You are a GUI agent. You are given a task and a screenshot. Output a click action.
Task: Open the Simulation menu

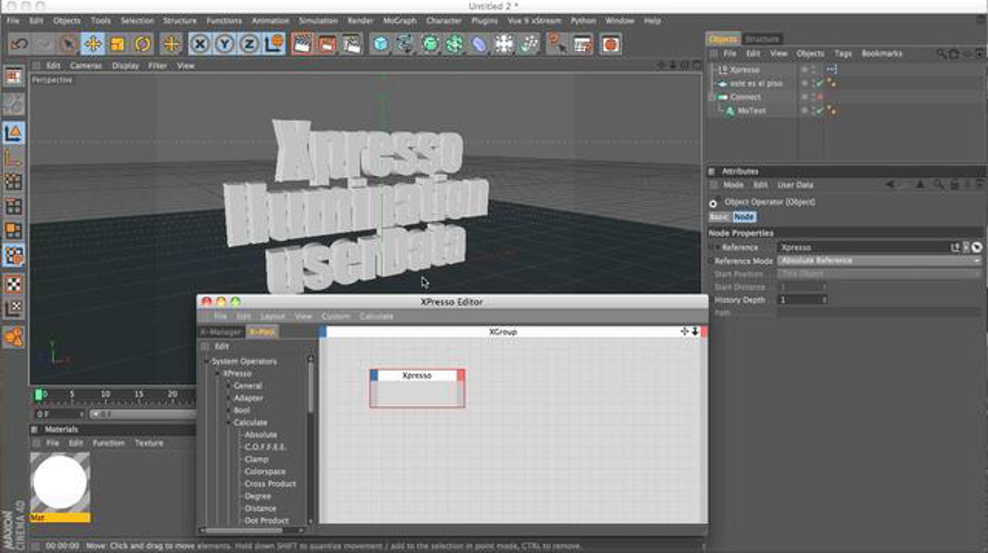(318, 21)
